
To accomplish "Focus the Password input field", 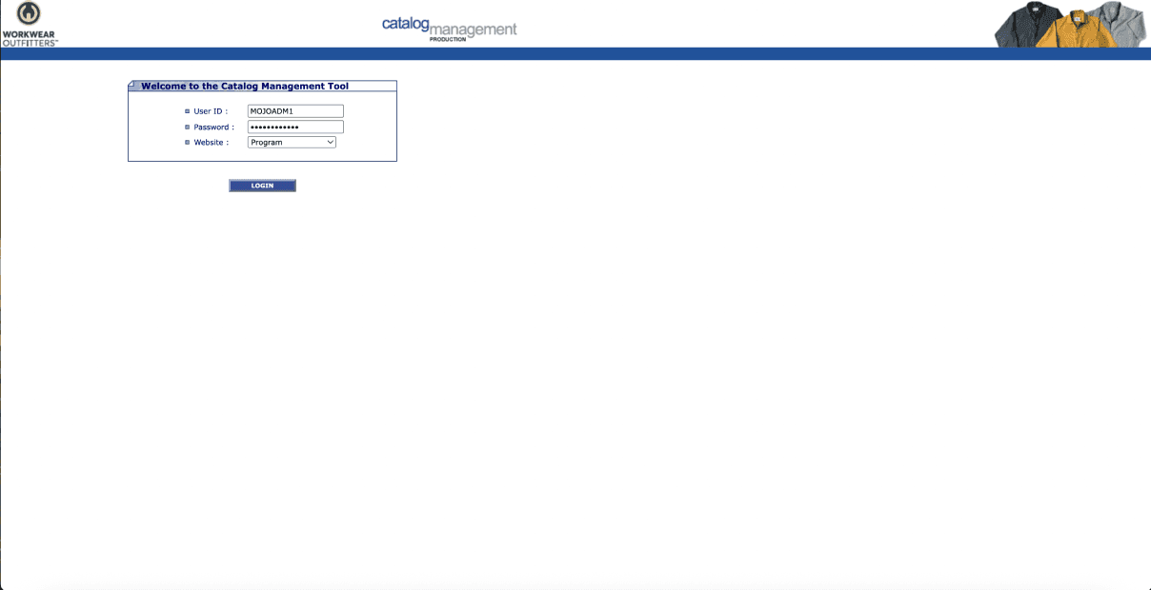I will coord(295,127).
